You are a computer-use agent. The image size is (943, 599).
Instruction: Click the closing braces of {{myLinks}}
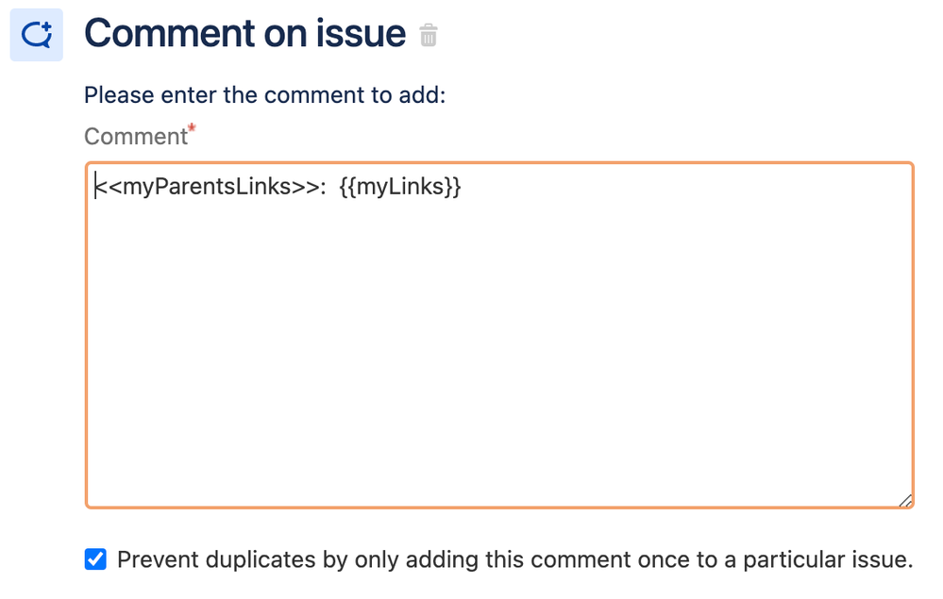click(x=453, y=186)
